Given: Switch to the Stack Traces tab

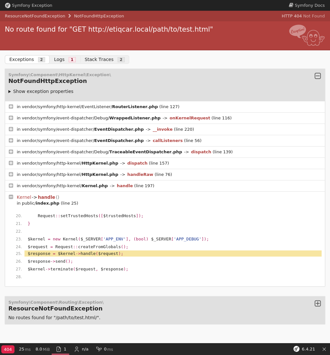Looking at the screenshot, I should [x=104, y=60].
